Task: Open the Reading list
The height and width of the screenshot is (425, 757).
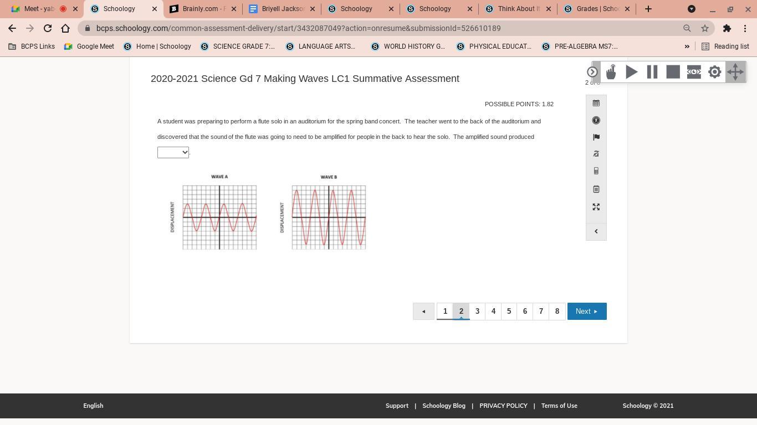Action: point(725,46)
